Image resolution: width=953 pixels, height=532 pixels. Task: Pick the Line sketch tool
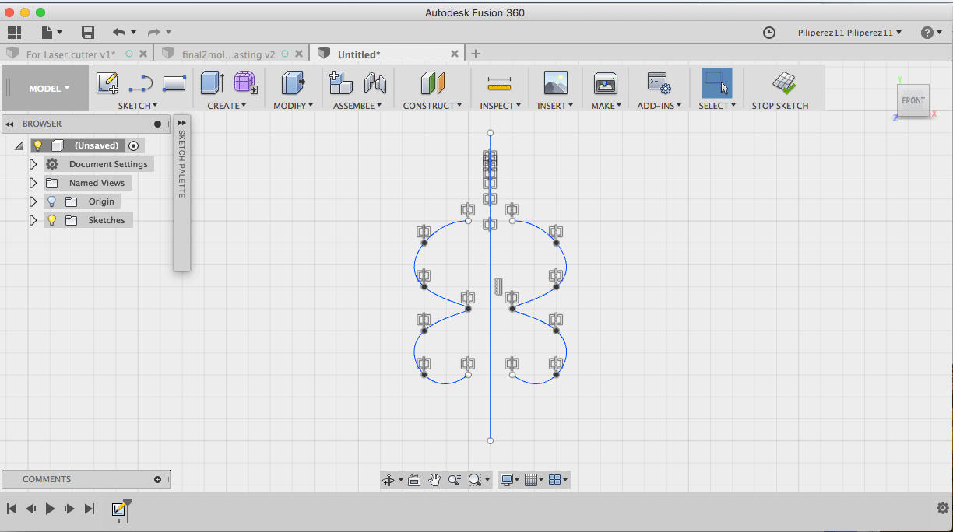pos(141,83)
